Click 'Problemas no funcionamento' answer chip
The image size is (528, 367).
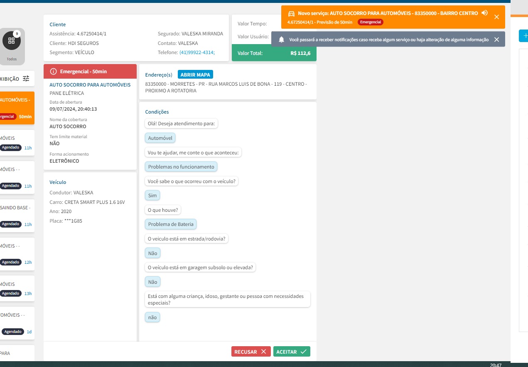coord(181,167)
